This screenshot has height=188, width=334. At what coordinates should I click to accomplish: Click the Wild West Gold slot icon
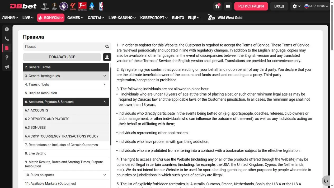tap(211, 17)
